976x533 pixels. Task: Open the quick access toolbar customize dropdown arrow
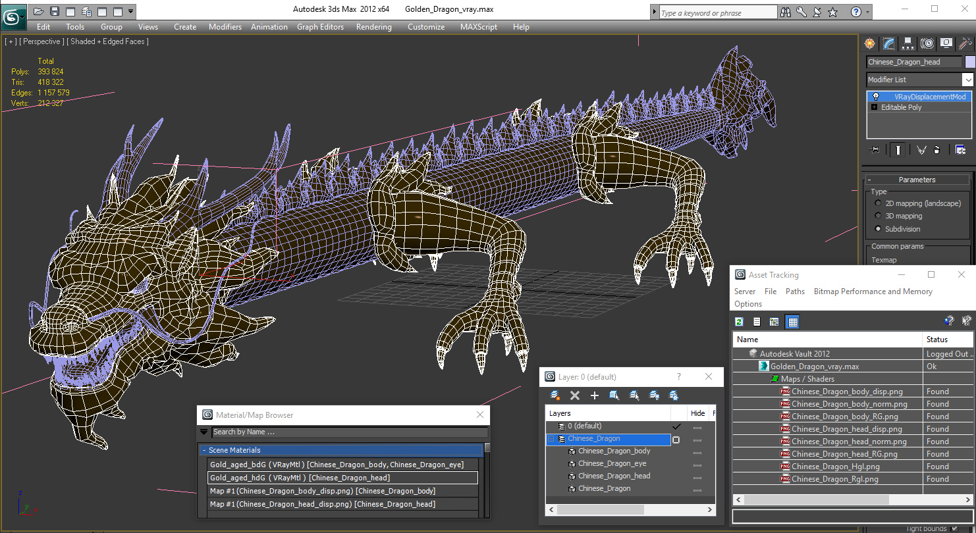point(131,11)
